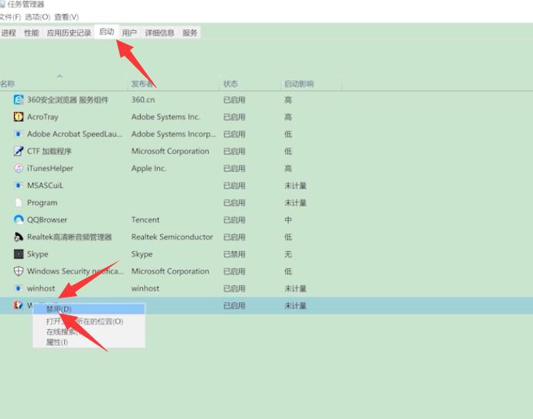Screen dimensions: 533x419
Task: Select the winhost row name
Action: 41,288
